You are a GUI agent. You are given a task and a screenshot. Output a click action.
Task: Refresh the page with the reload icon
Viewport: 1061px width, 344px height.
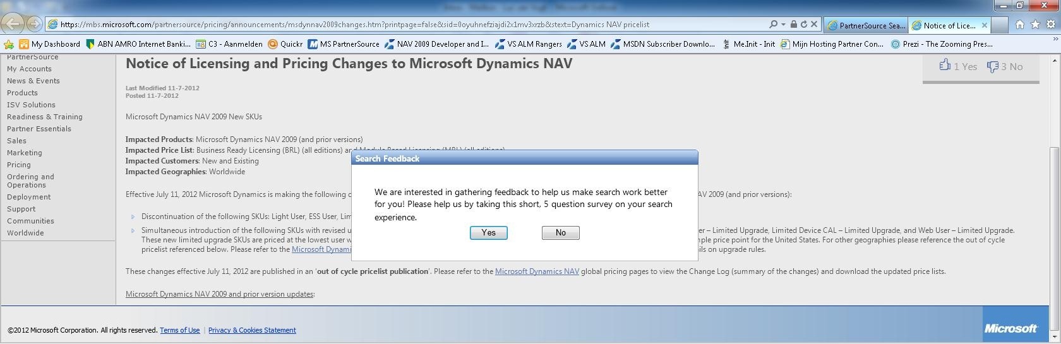click(x=804, y=24)
